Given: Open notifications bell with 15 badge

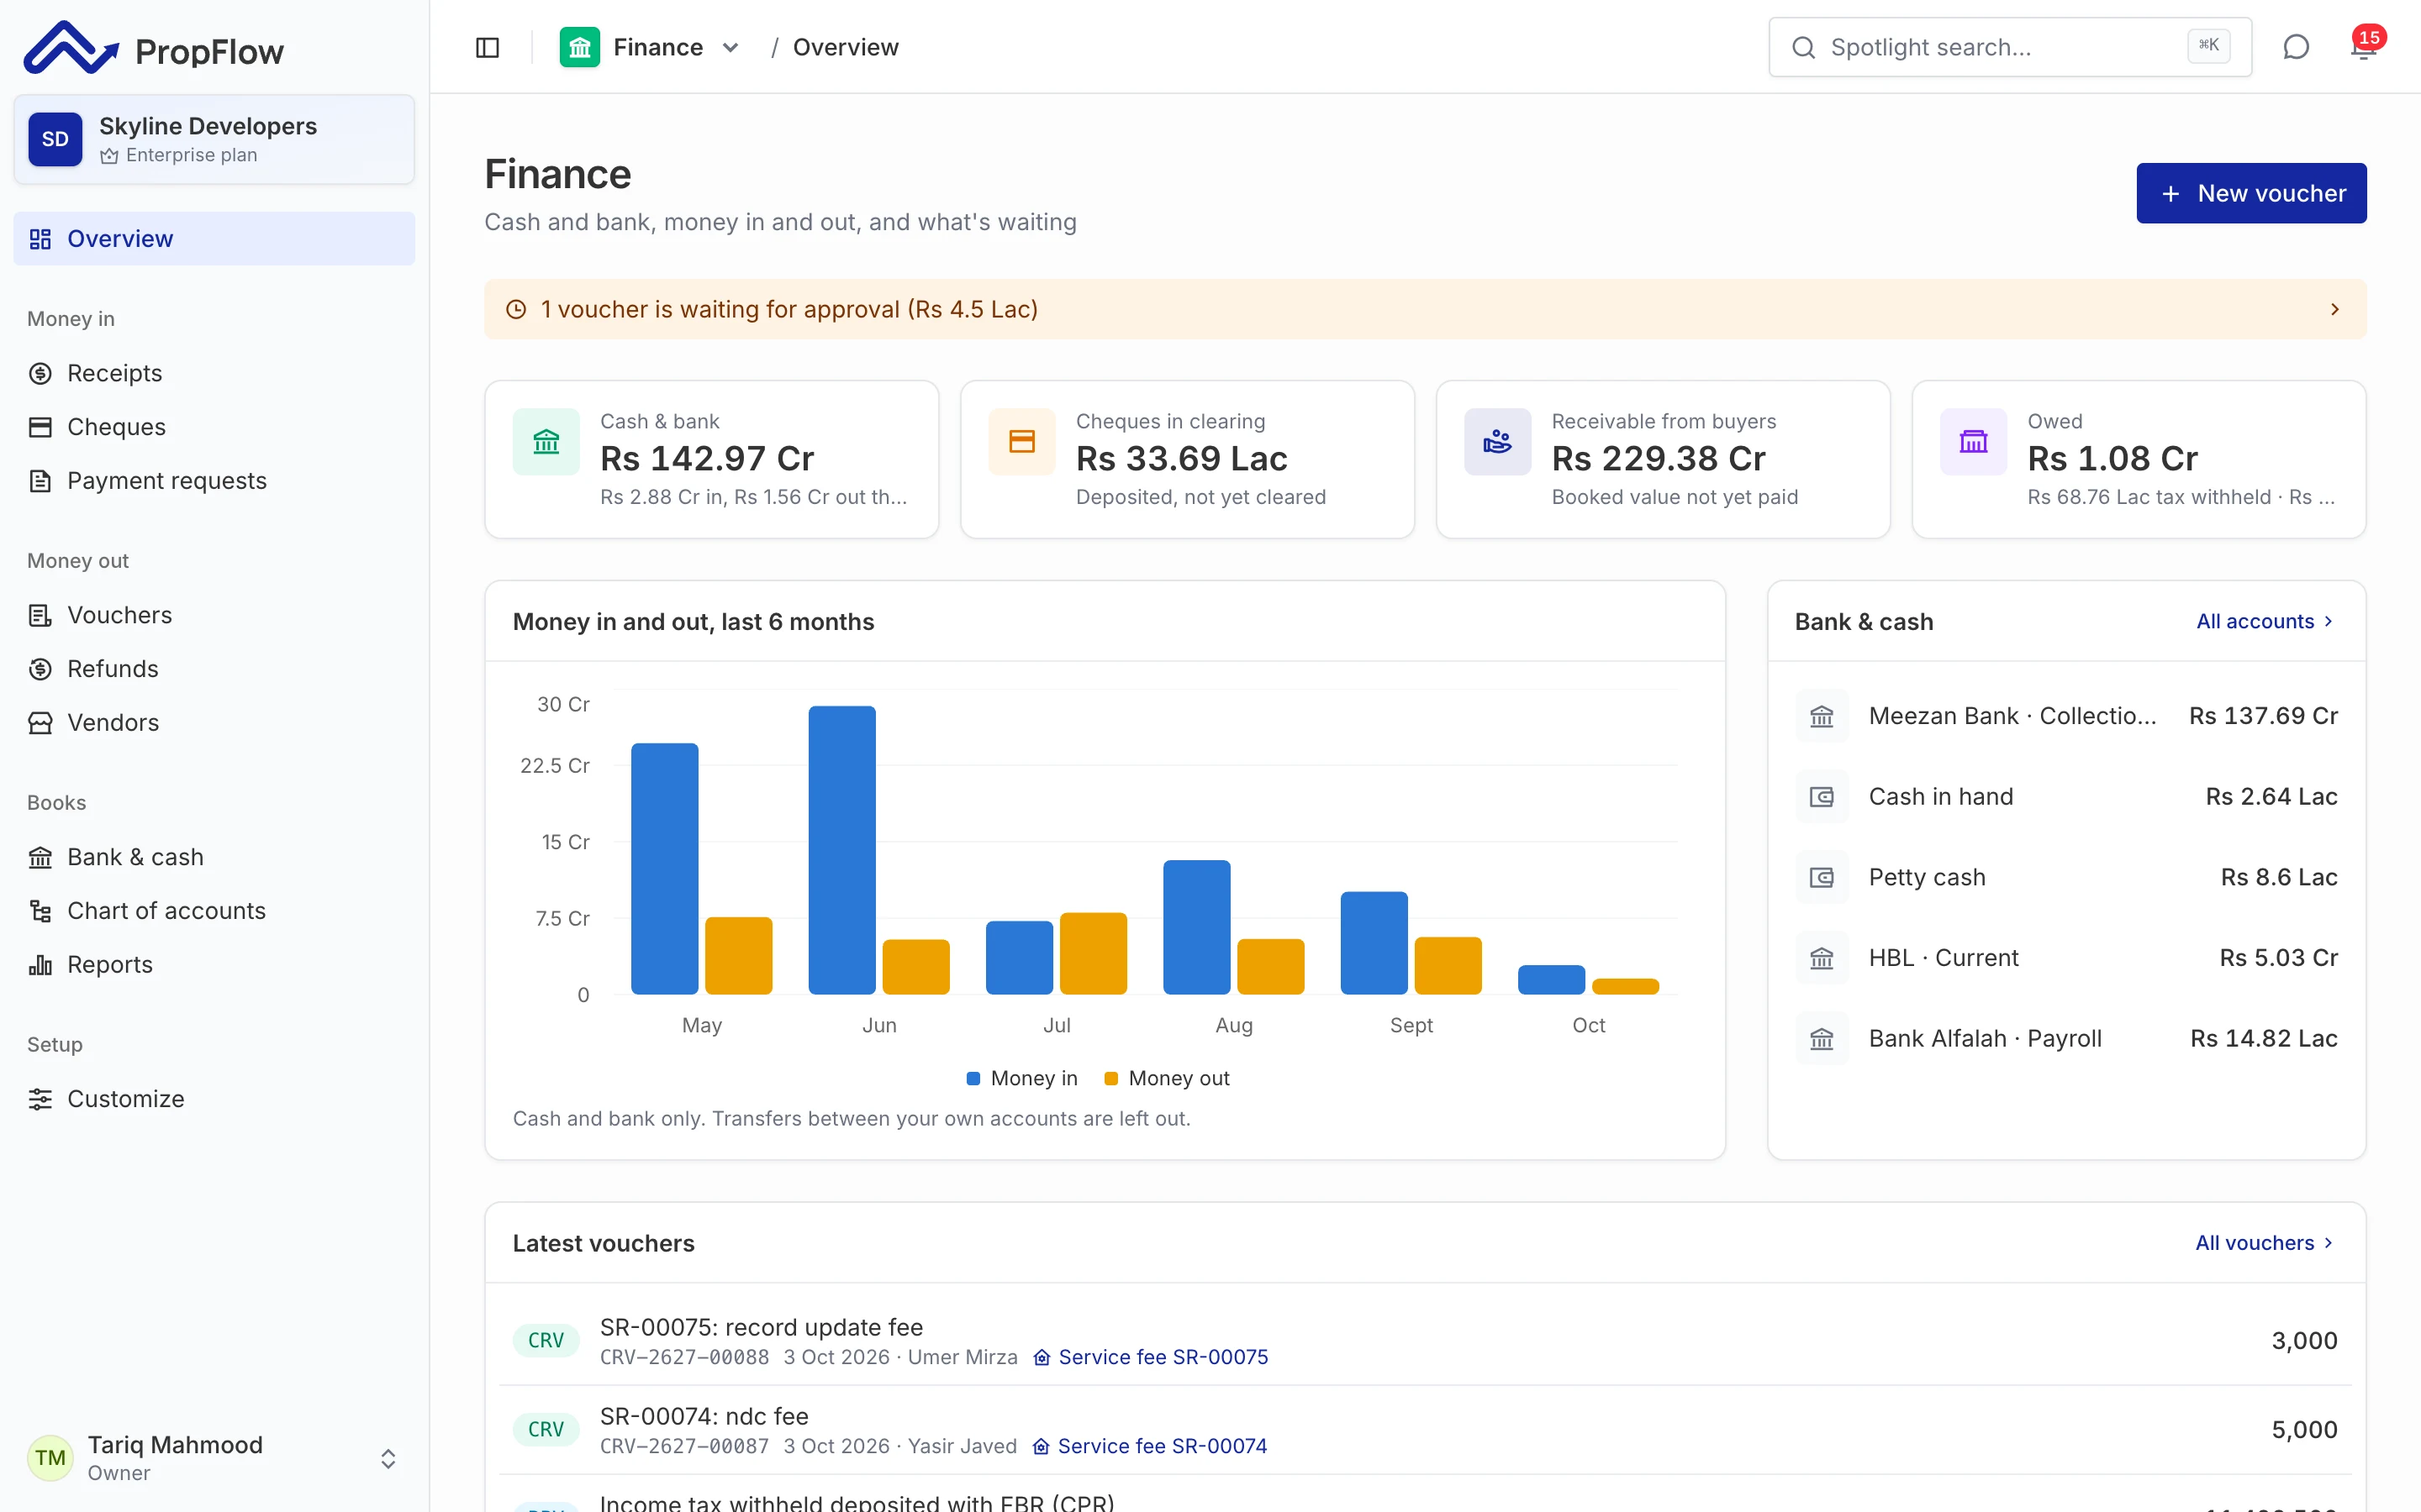Looking at the screenshot, I should (x=2365, y=46).
